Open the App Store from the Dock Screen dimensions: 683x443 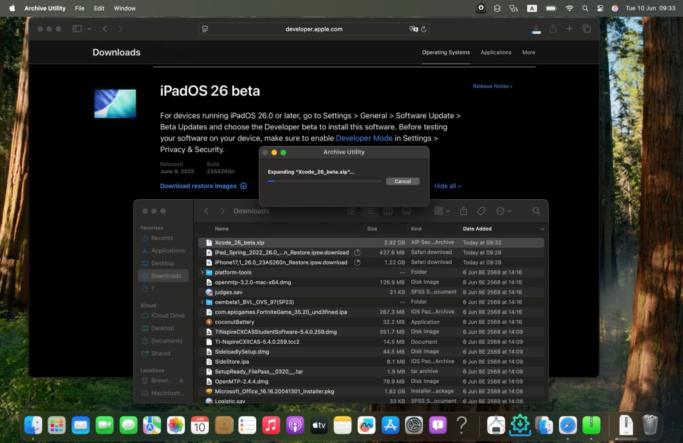pyautogui.click(x=391, y=425)
